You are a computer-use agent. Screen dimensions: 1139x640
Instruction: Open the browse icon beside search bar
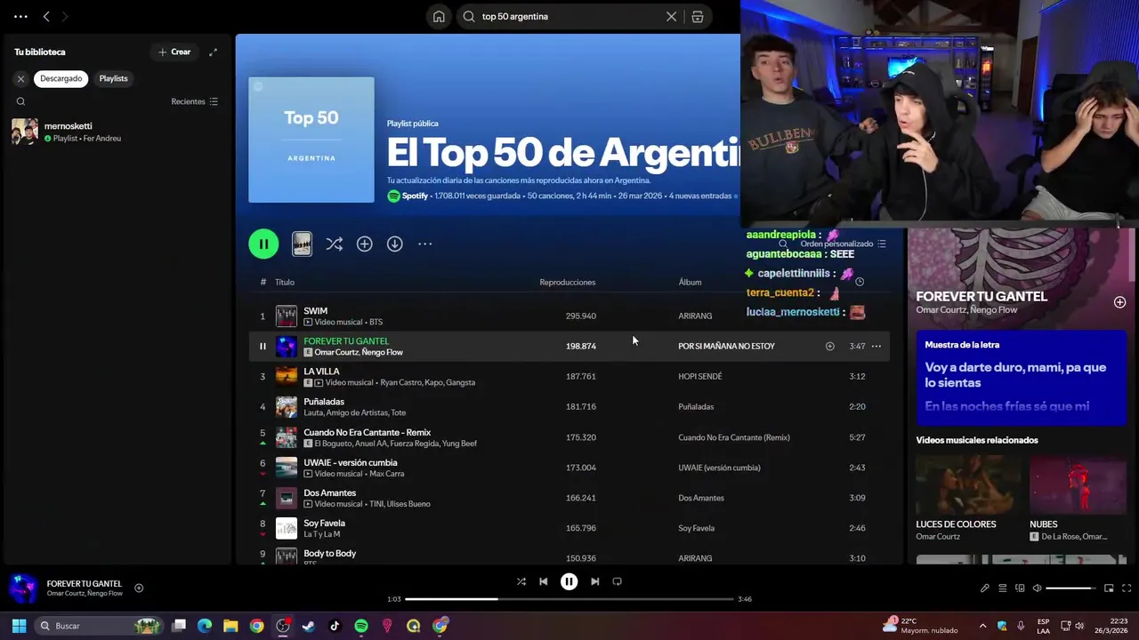tap(698, 16)
